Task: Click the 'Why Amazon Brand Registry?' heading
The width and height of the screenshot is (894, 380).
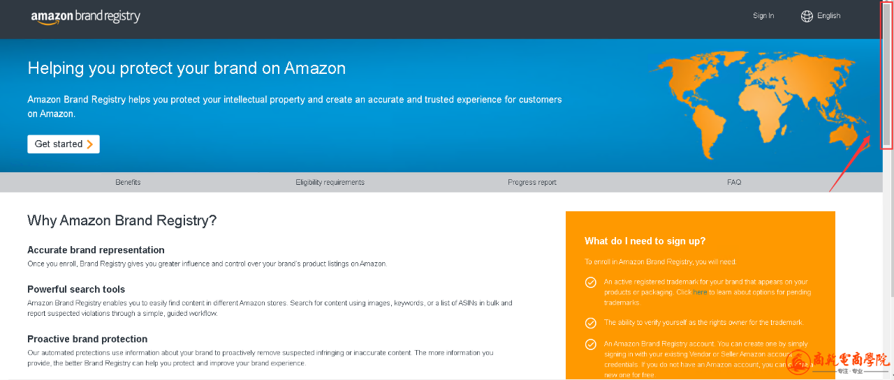Action: pos(122,220)
